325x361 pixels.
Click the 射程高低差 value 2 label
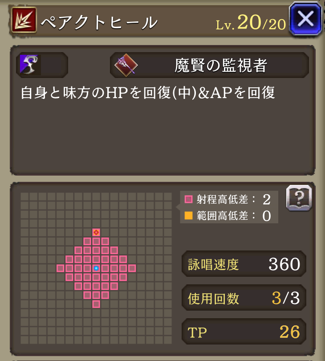coord(267,199)
